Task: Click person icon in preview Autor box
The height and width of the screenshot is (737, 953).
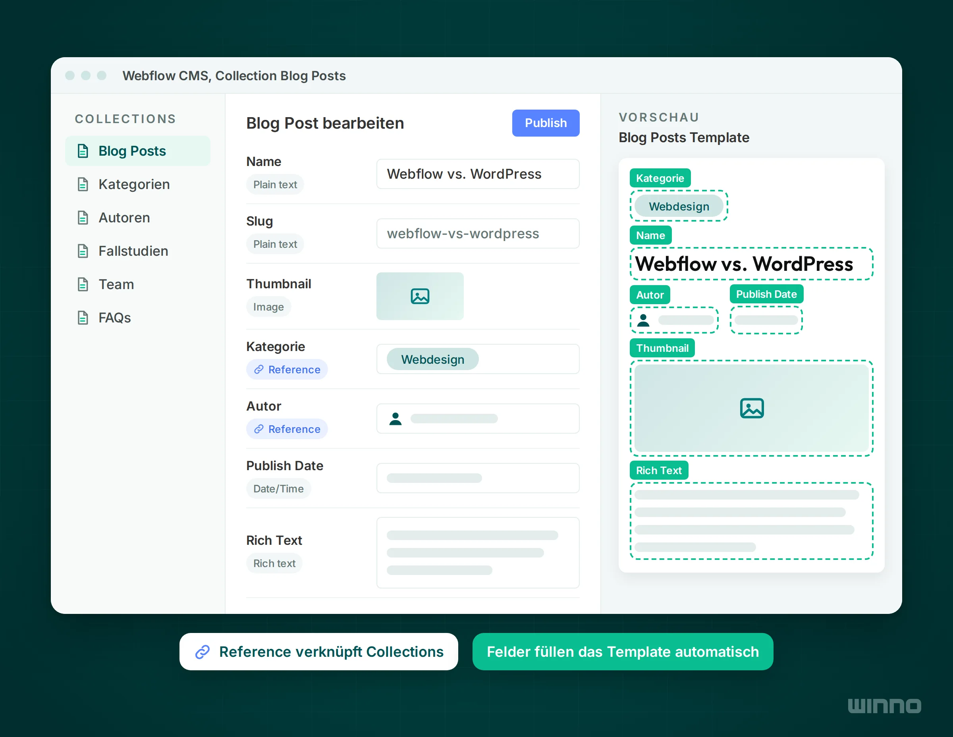Action: (643, 320)
